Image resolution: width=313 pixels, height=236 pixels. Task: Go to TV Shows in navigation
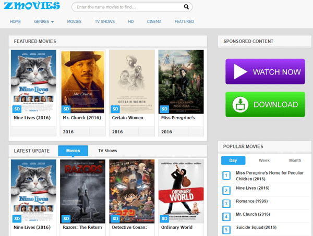[105, 21]
